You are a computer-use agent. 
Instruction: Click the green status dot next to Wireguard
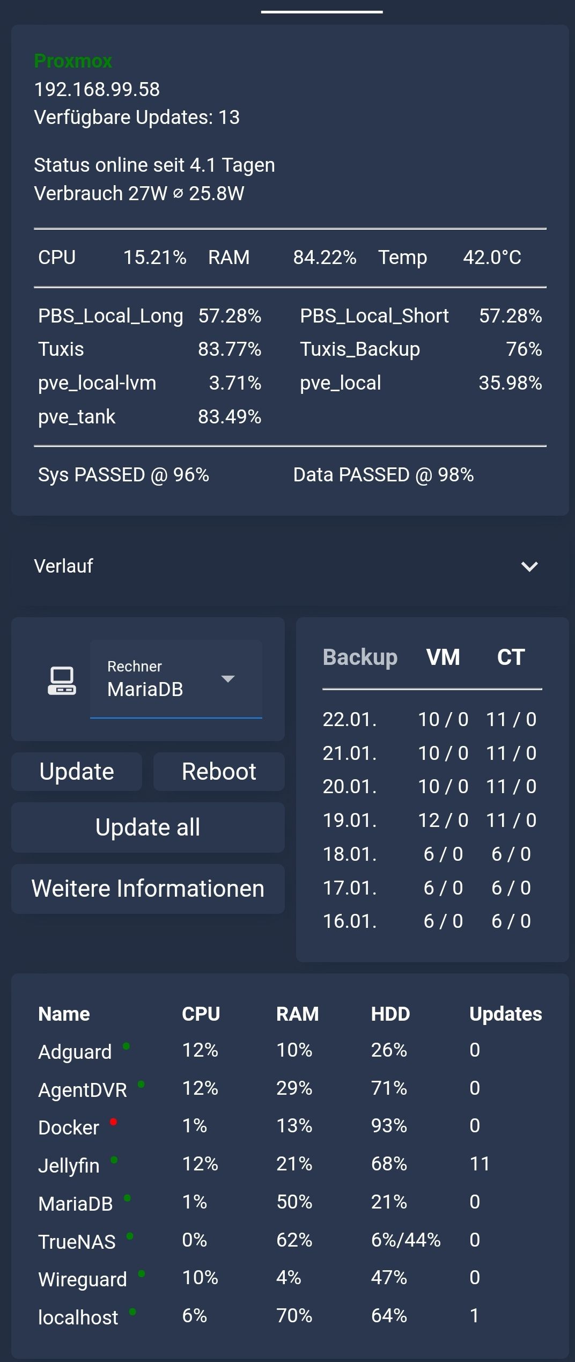[x=141, y=1273]
